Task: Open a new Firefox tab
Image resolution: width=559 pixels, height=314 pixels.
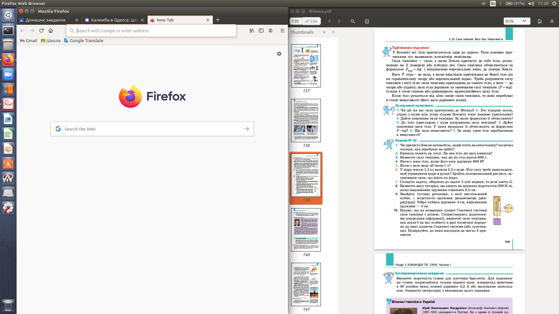Action: [218, 20]
